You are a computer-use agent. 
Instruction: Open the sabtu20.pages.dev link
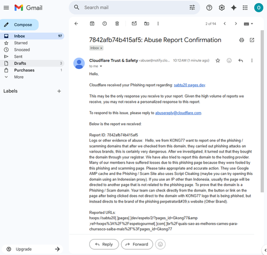click(x=190, y=85)
